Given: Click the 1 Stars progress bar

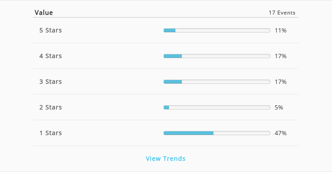Looking at the screenshot, I should 217,133.
